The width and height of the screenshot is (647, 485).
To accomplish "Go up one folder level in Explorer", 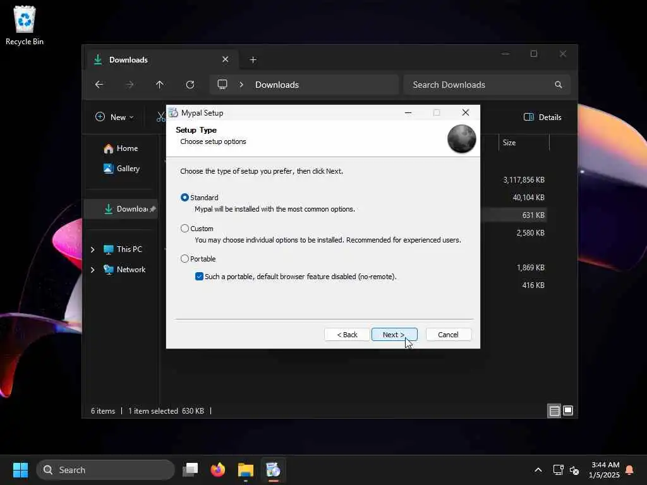I will pyautogui.click(x=160, y=85).
